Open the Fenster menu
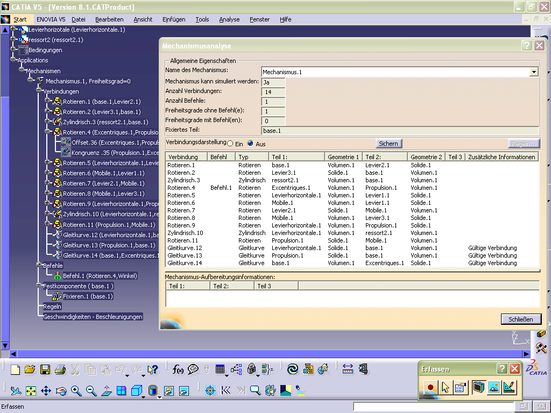This screenshot has height=413, width=551. 259,19
